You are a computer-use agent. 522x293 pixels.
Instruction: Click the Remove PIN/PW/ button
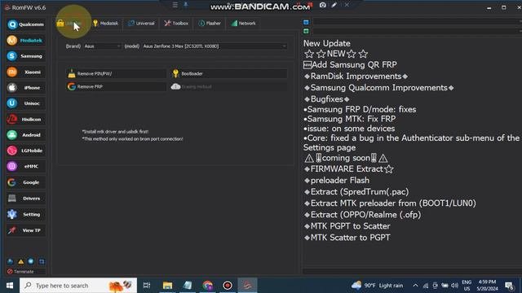pos(116,73)
